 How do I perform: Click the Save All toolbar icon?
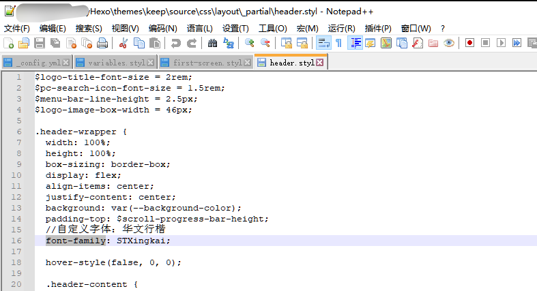(x=55, y=43)
